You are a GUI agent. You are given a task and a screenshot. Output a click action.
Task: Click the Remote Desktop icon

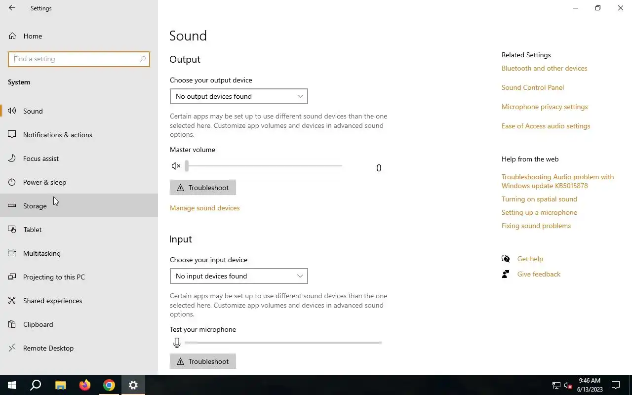(x=12, y=348)
